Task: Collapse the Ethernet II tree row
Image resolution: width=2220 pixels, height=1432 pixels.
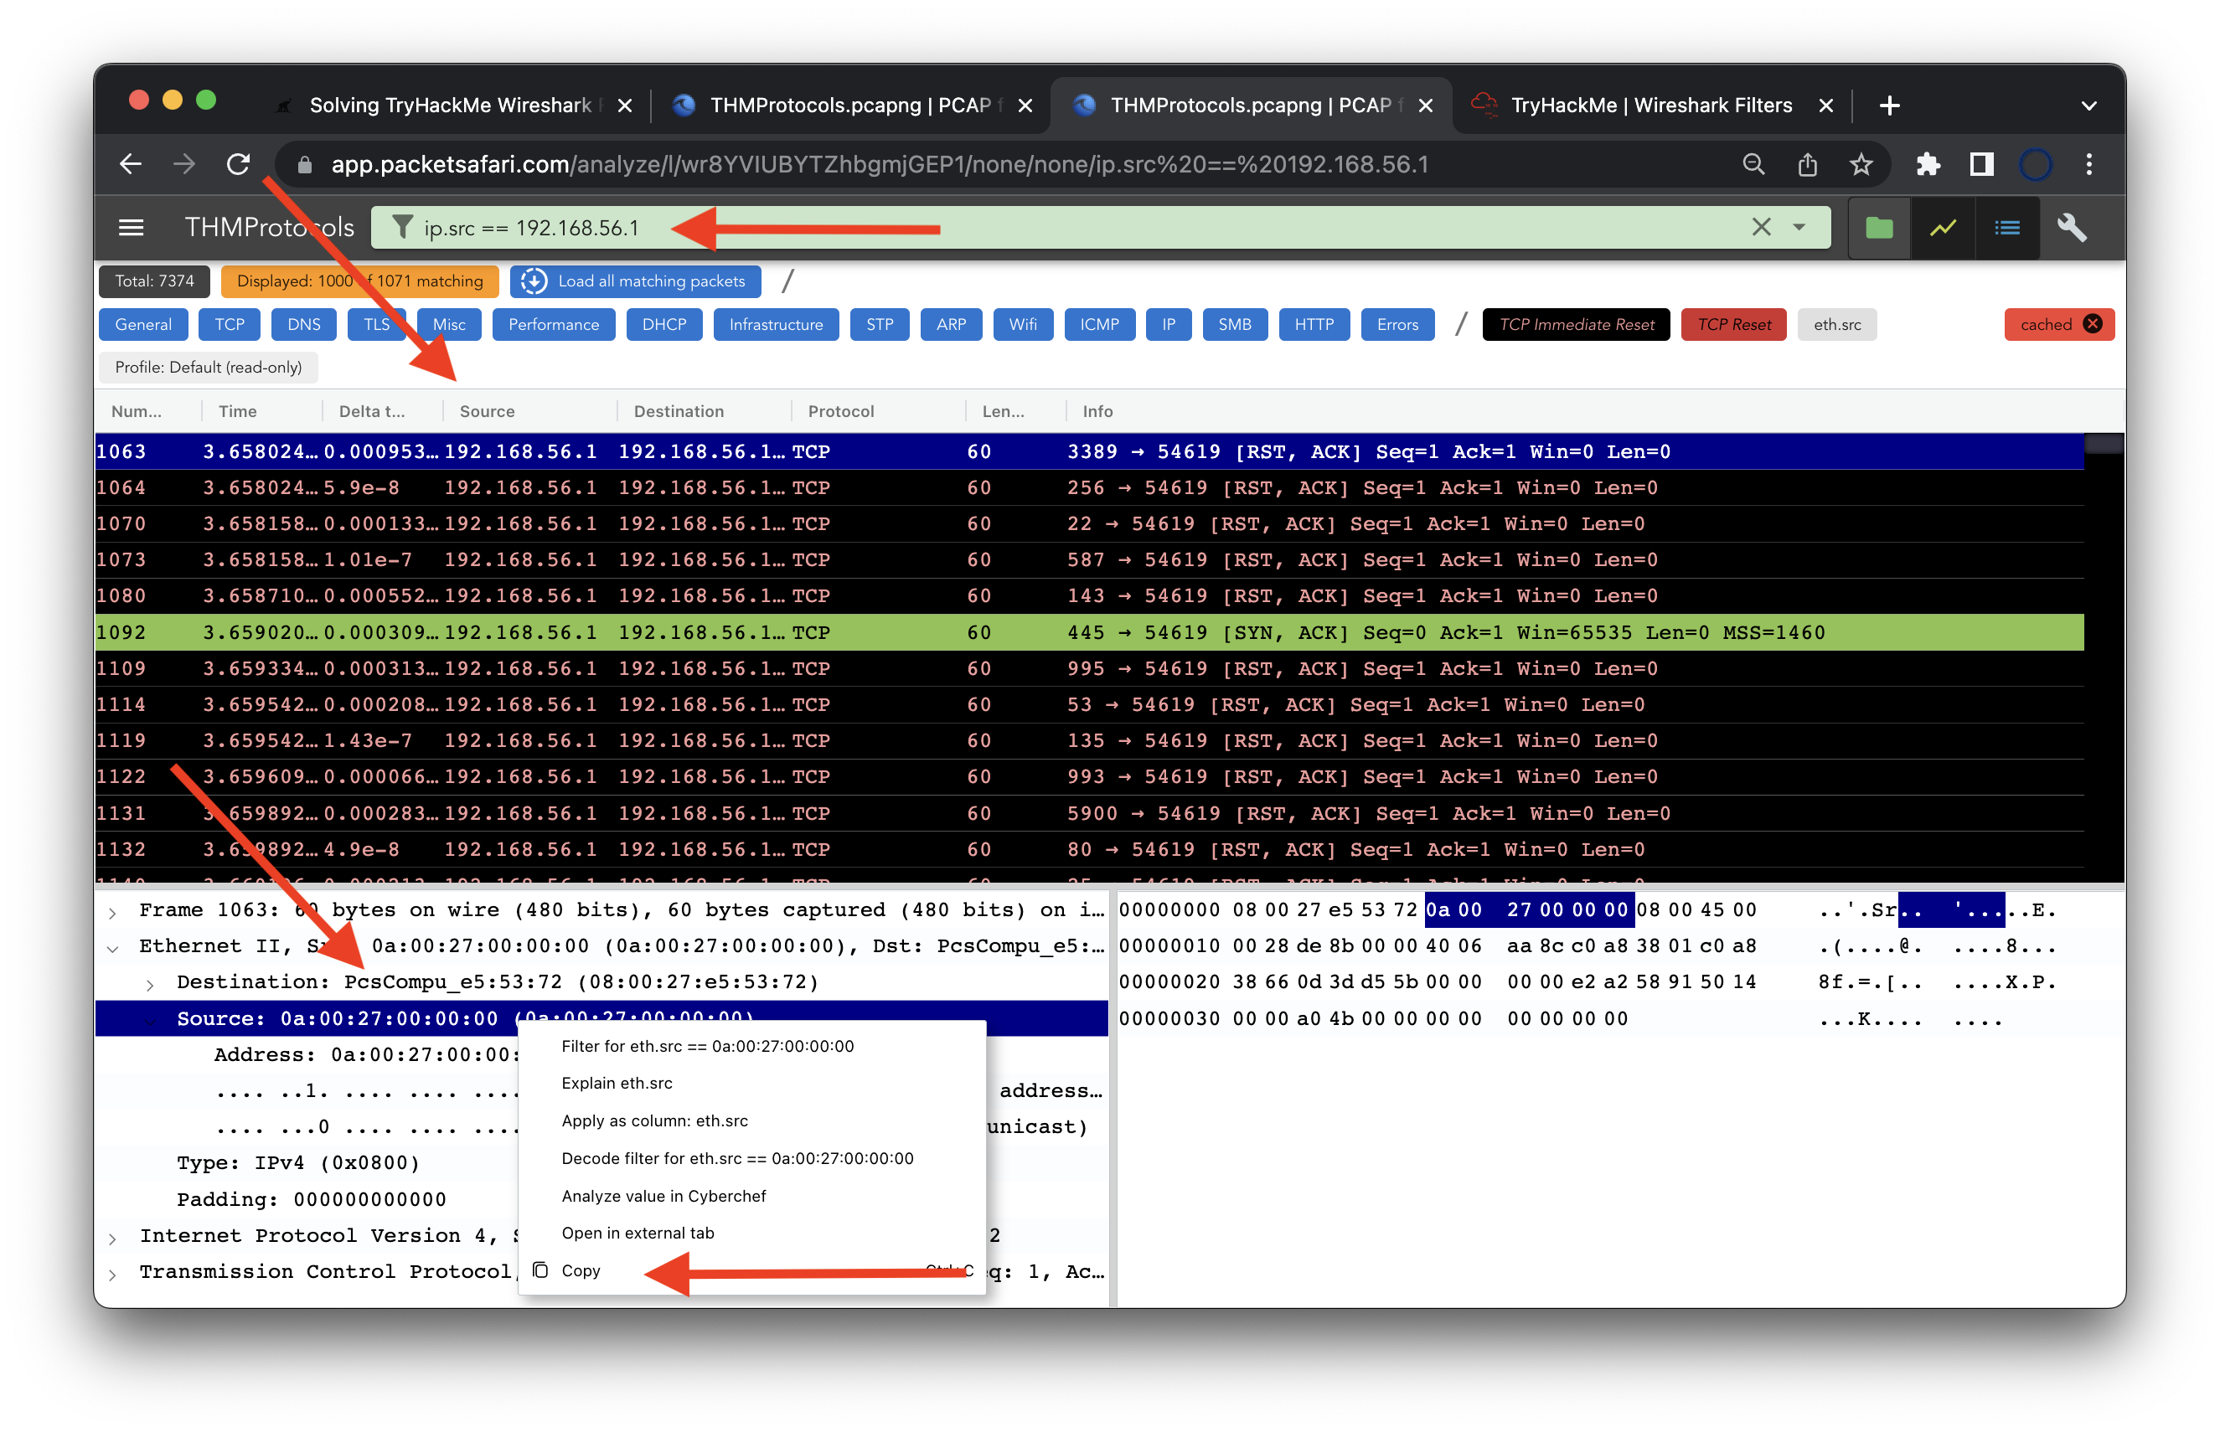Action: [x=112, y=949]
